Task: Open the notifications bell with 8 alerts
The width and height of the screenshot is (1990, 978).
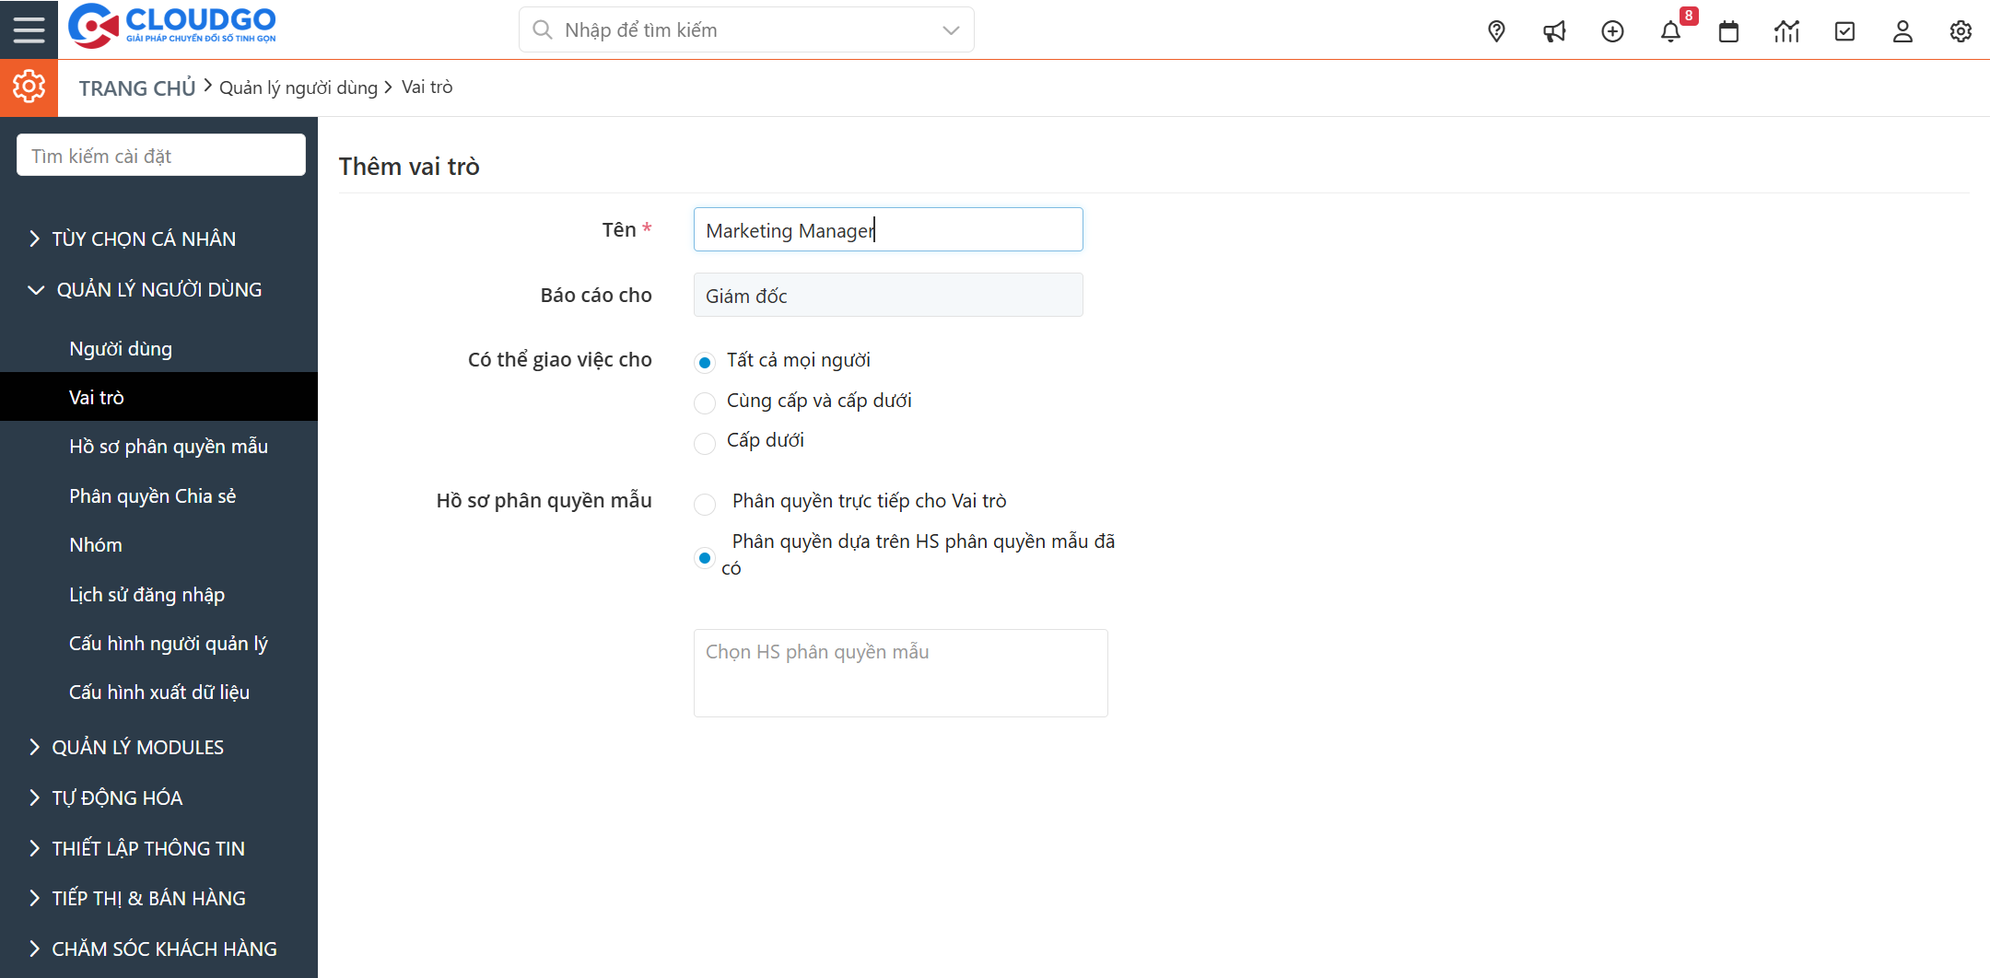Action: (1670, 30)
